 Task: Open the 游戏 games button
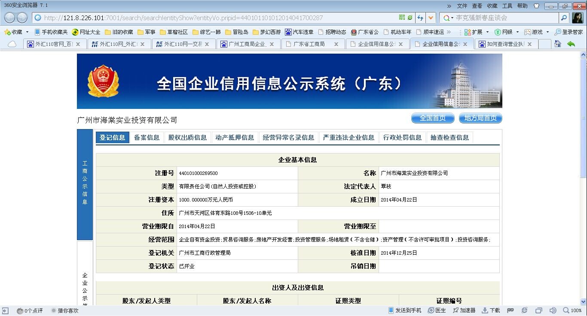pyautogui.click(x=533, y=32)
